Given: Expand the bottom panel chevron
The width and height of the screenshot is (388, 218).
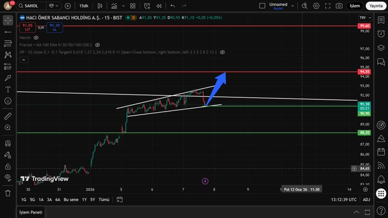Looking at the screenshot, I should (x=356, y=212).
